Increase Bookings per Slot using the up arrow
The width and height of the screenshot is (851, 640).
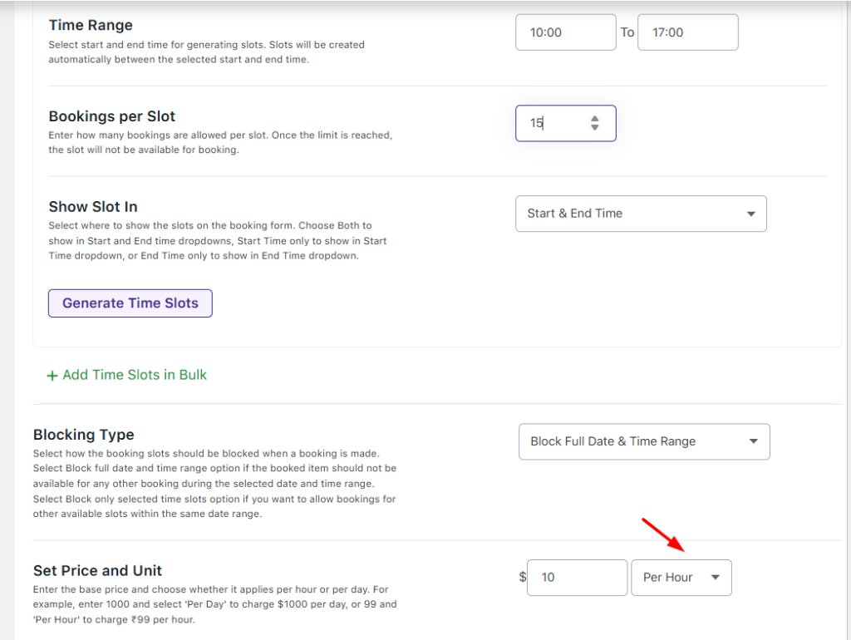595,119
